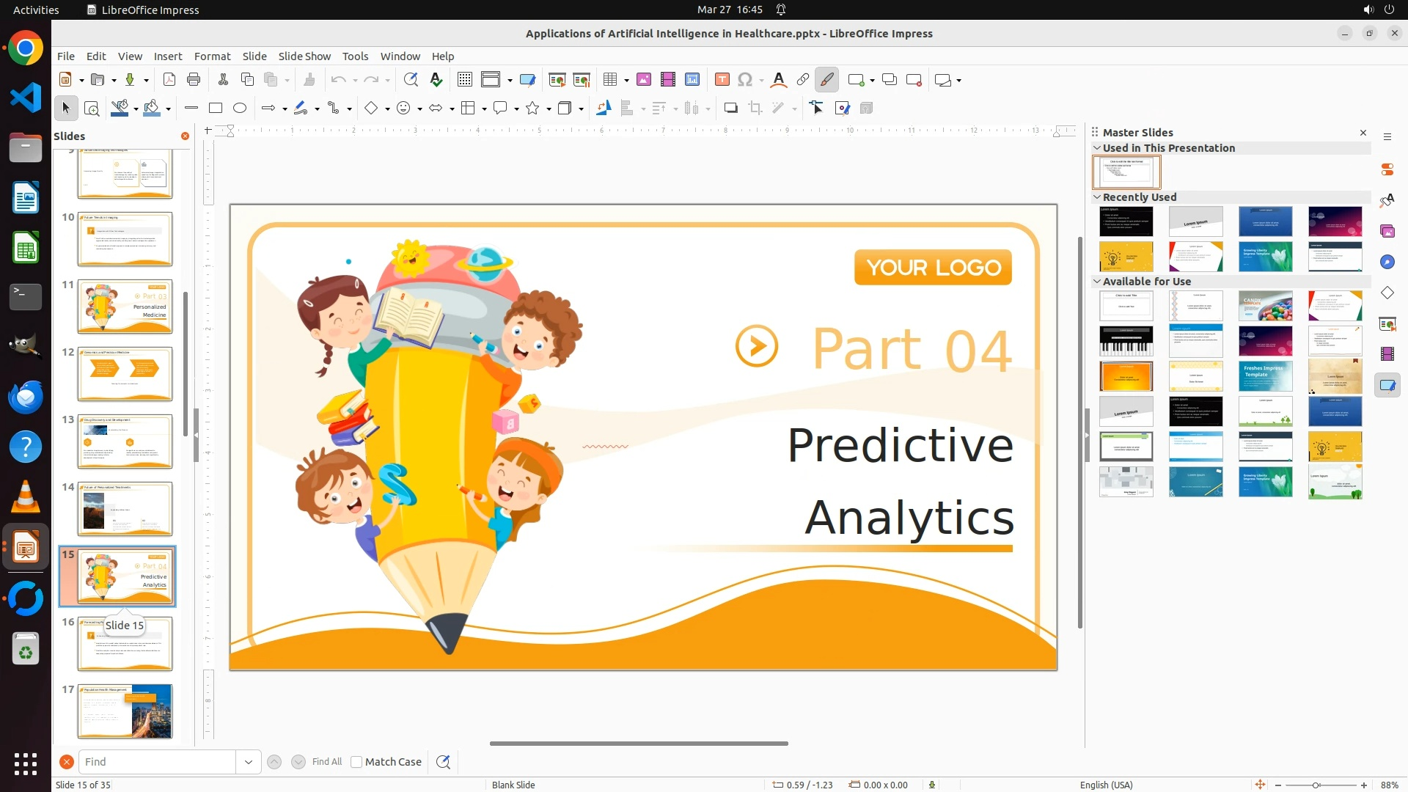Click the Crop Image tool icon
Screen dimensions: 1408x792
[755, 109]
